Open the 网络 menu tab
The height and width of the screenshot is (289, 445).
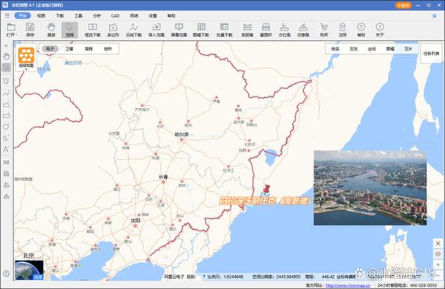[x=134, y=15]
